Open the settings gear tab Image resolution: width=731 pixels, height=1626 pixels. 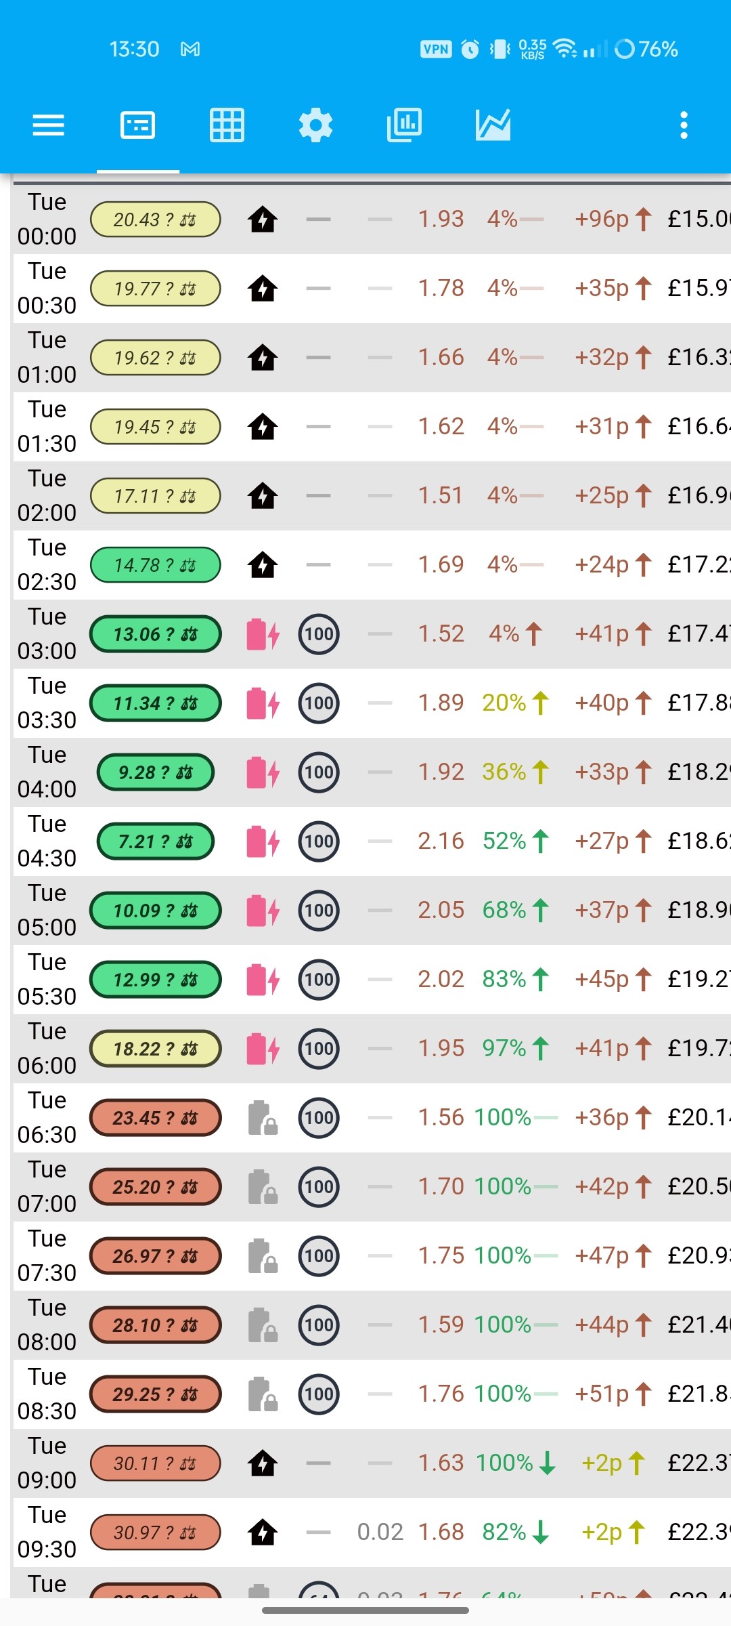315,125
